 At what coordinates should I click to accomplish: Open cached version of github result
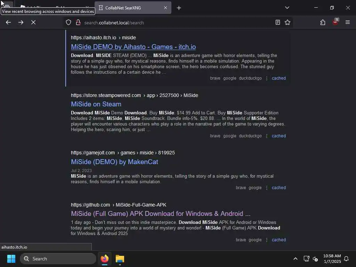(279, 240)
